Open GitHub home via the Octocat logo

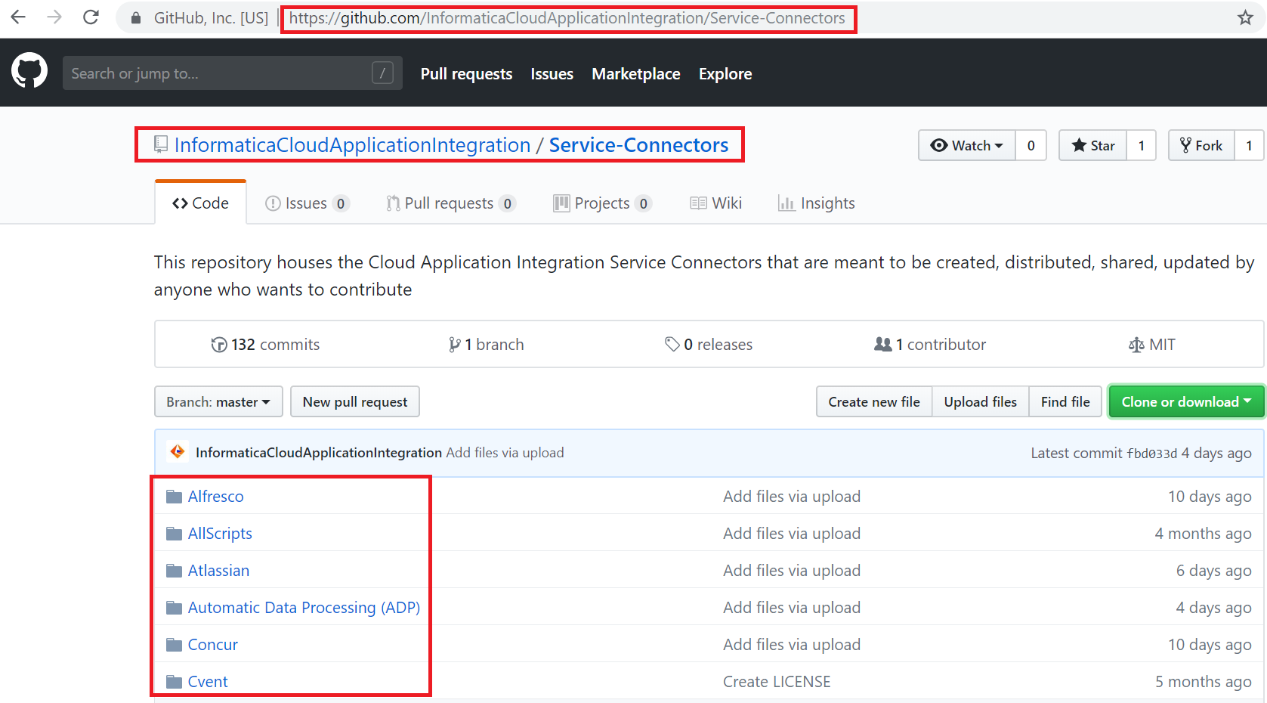pos(29,71)
